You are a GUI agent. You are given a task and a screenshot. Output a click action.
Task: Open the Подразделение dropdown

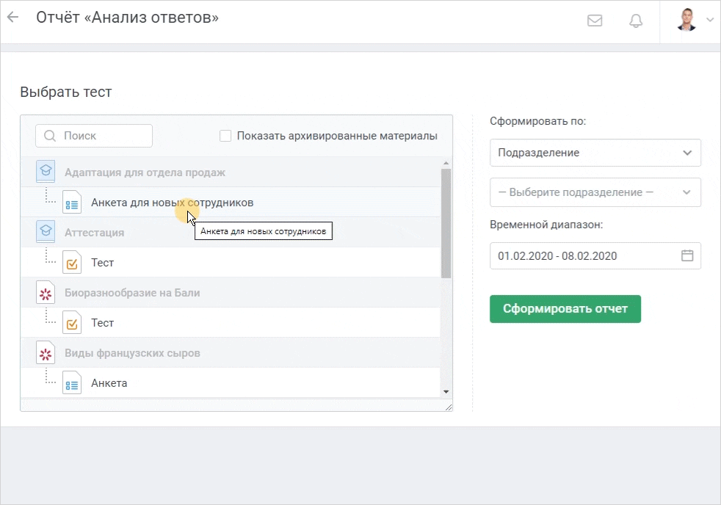click(595, 153)
